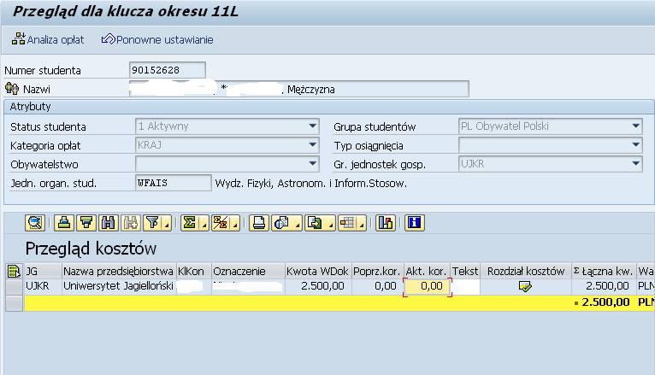Expand the Grupa studentów dropdown
655x375 pixels.
(636, 126)
